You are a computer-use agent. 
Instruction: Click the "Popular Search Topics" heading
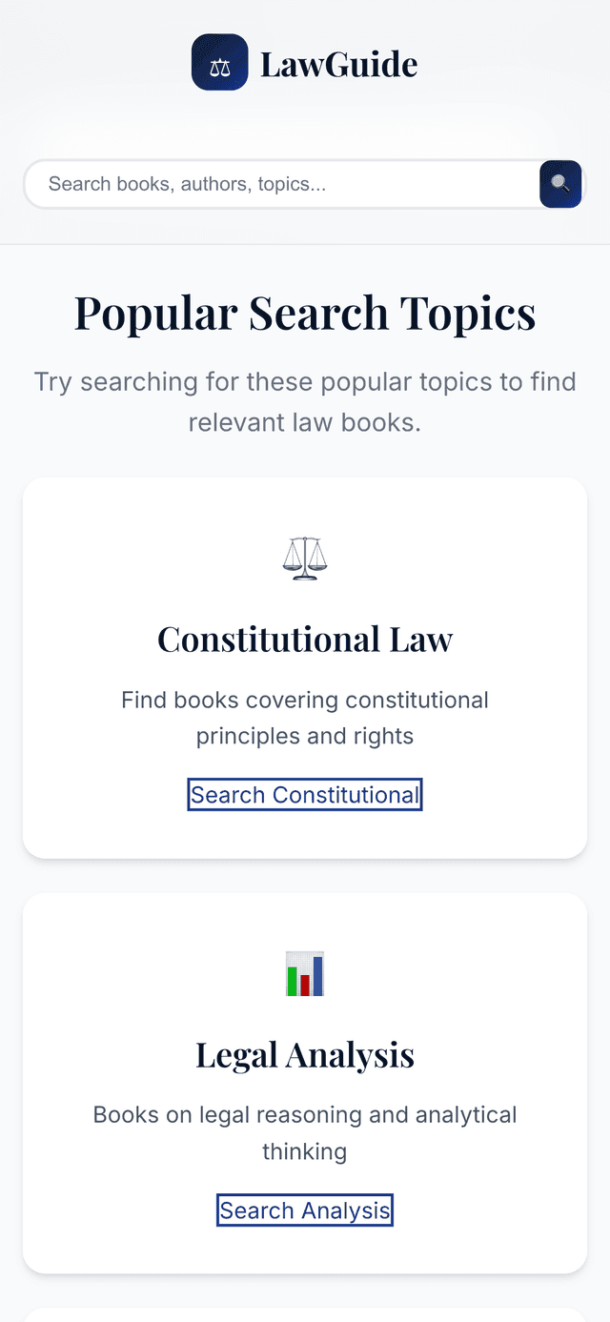pyautogui.click(x=305, y=312)
